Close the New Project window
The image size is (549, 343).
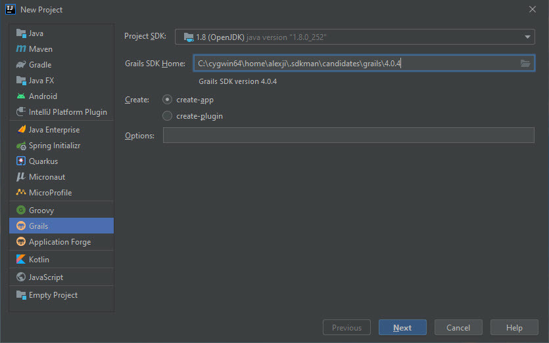pos(532,9)
